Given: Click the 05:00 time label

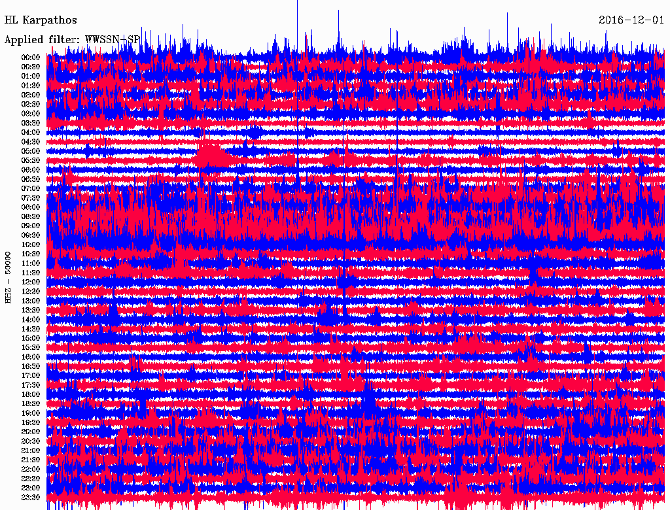Looking at the screenshot, I should click(x=31, y=151).
